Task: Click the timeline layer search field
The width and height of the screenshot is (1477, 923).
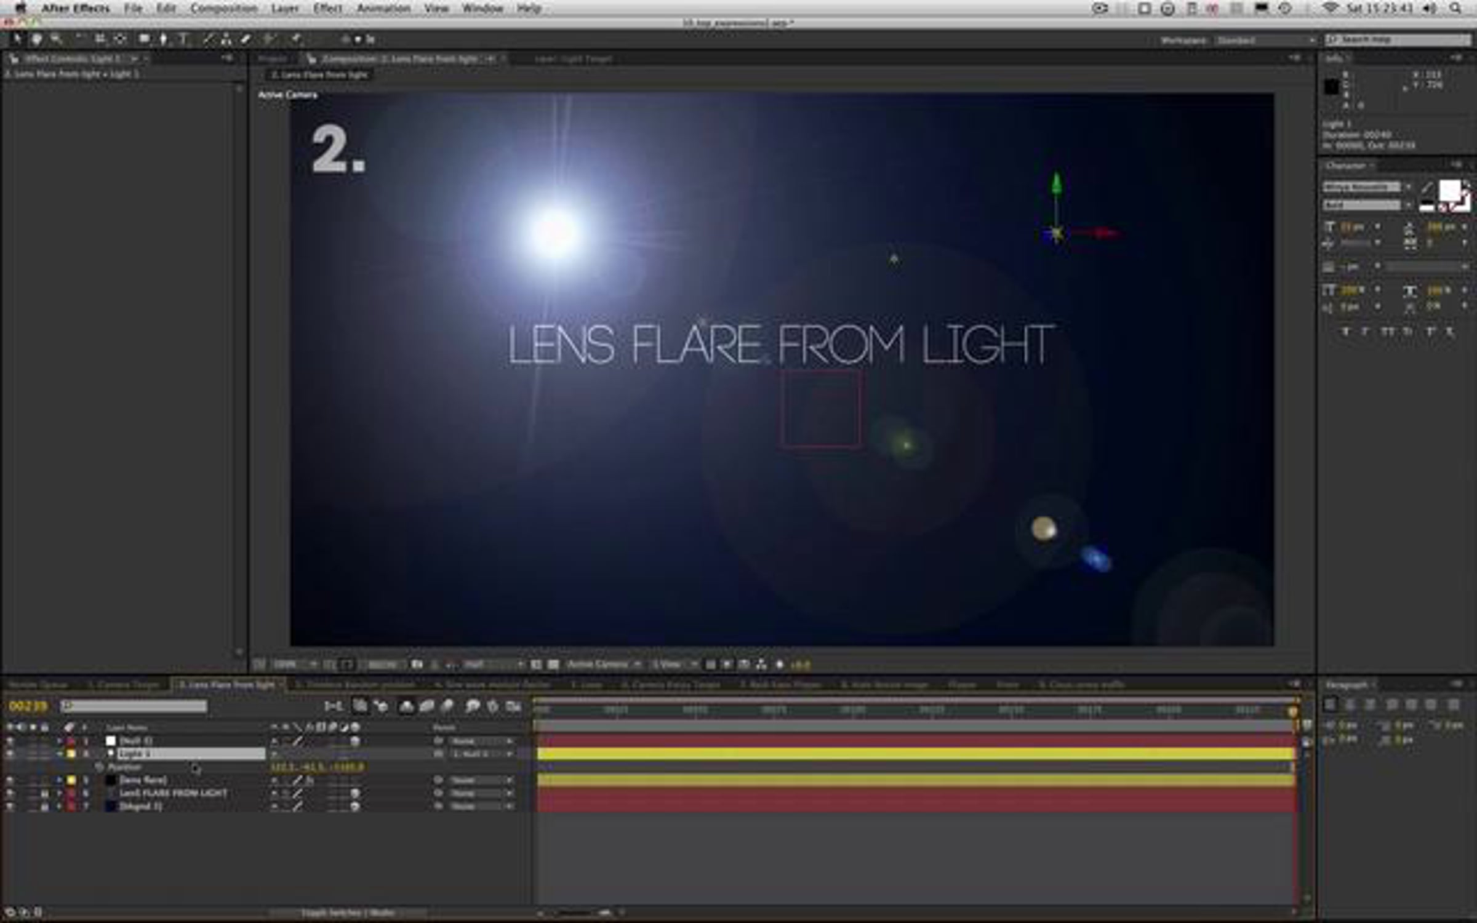Action: (x=134, y=706)
